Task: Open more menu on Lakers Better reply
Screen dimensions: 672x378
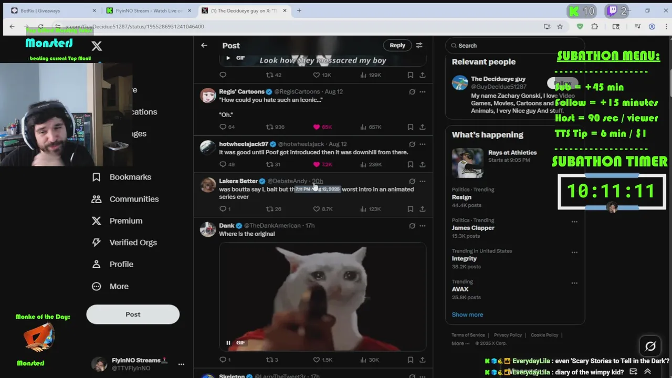Action: tap(422, 181)
